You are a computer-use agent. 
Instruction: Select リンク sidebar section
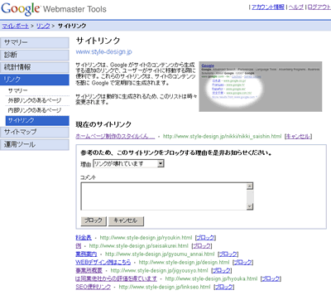pyautogui.click(x=35, y=80)
